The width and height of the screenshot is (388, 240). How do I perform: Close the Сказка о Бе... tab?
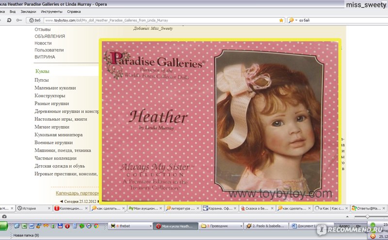(x=272, y=208)
